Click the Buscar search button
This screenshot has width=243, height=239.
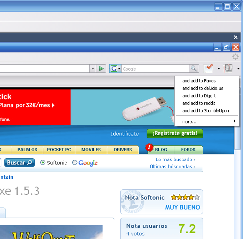(x=20, y=163)
